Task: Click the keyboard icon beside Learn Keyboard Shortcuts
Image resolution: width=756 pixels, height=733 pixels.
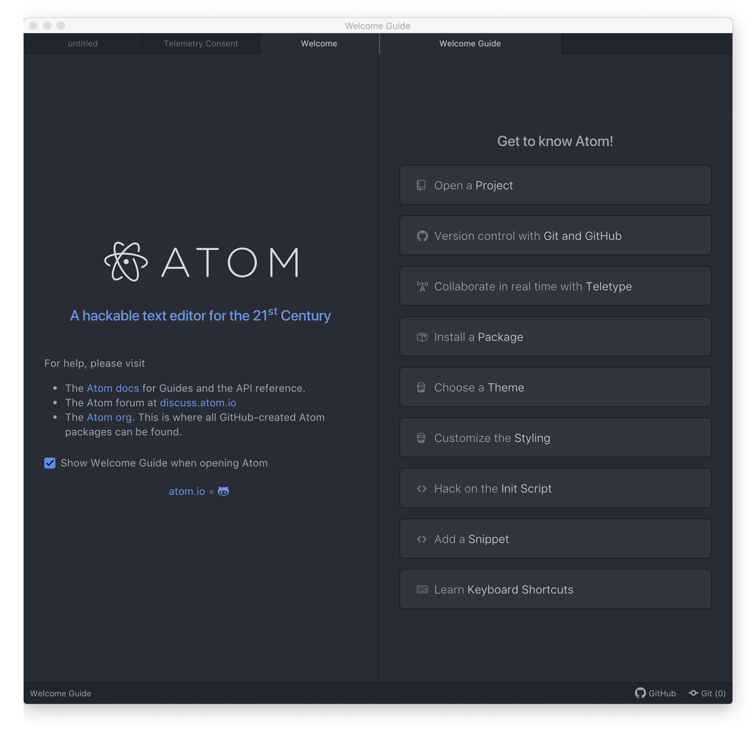Action: 422,590
